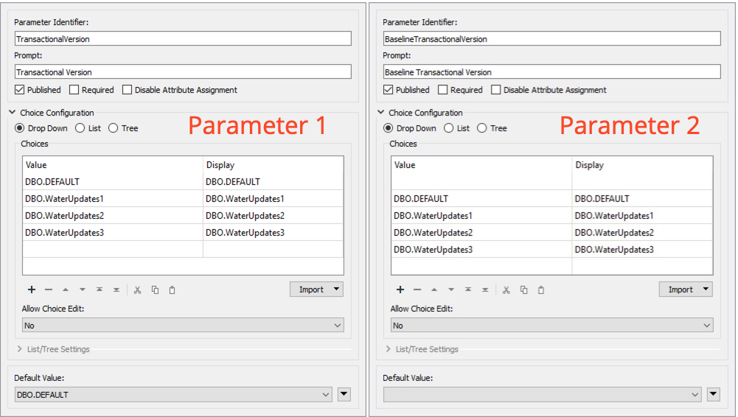Uncheck Published for Baseline Transactional Version
Viewport: 738px width, 417px height.
(x=389, y=90)
